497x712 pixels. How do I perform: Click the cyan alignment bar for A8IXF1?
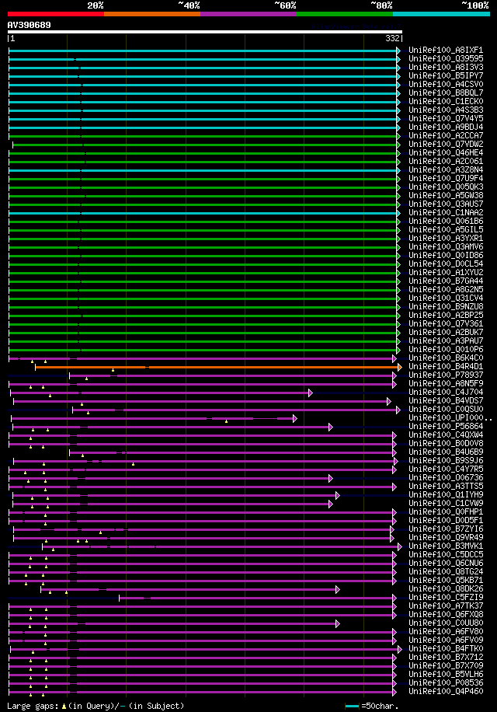[x=203, y=51]
